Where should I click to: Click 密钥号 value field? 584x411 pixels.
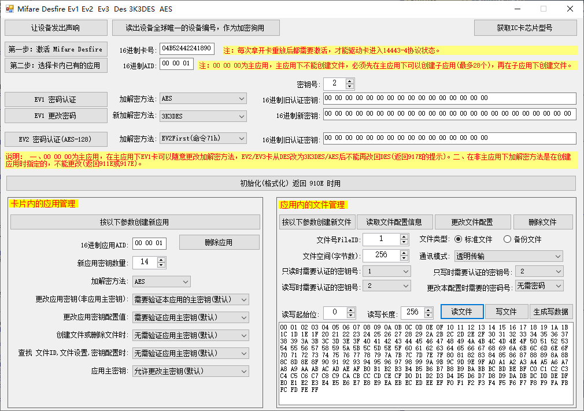click(335, 84)
